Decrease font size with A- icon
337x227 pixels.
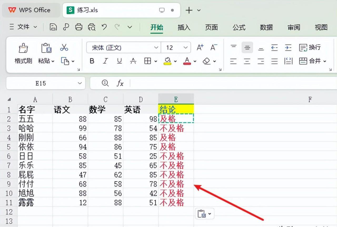pyautogui.click(x=214, y=48)
